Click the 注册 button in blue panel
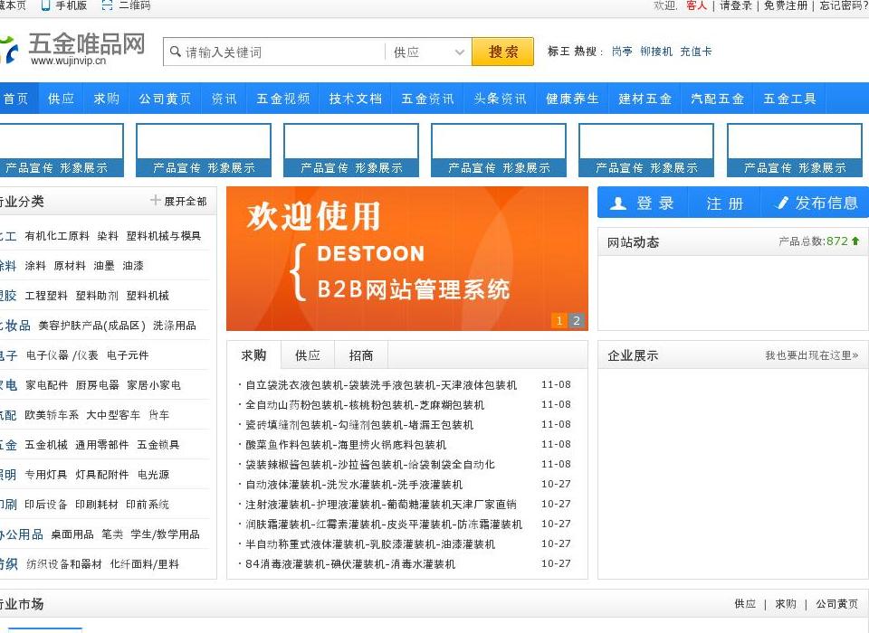This screenshot has width=869, height=633. pyautogui.click(x=724, y=203)
